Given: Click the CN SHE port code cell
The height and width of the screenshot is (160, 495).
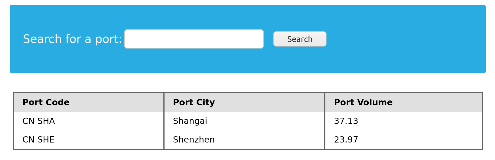Looking at the screenshot, I should (x=89, y=140).
